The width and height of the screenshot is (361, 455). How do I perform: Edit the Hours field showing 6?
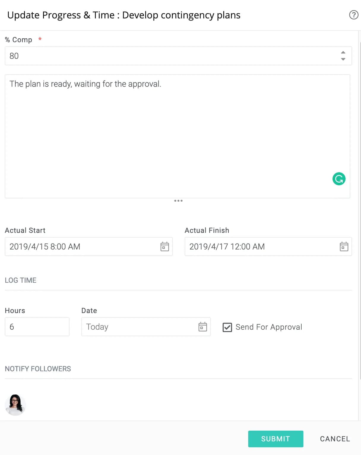tap(37, 327)
